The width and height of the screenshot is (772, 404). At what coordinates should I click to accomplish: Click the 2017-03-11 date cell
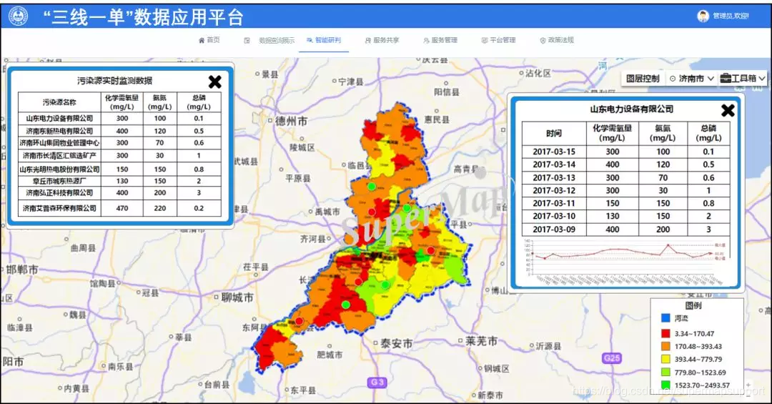[x=554, y=204]
